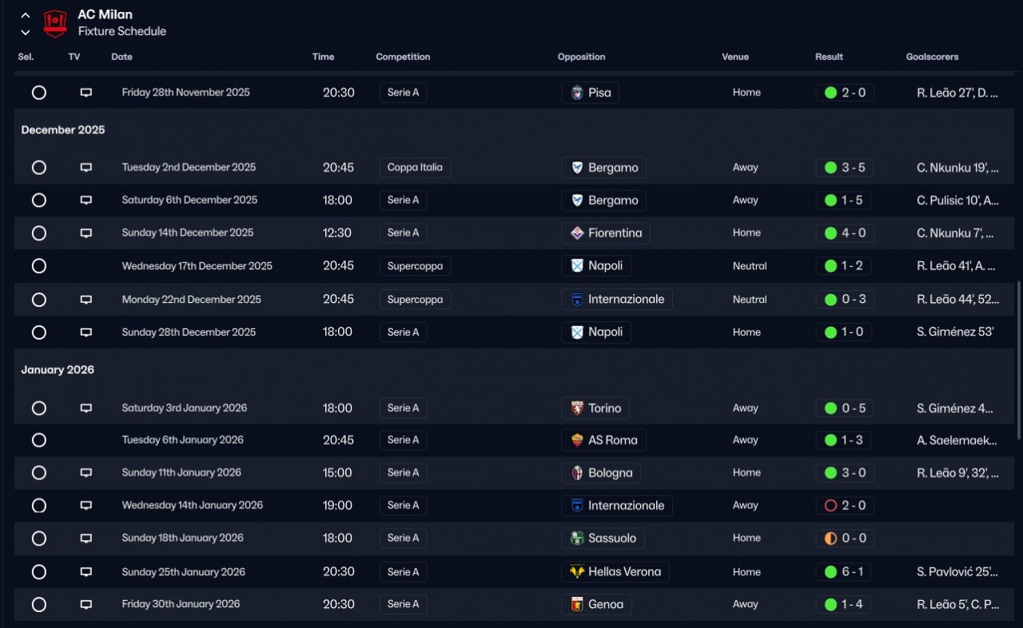The height and width of the screenshot is (628, 1023).
Task: Click the TV icon on the Coppa Italia row
Action: (86, 168)
